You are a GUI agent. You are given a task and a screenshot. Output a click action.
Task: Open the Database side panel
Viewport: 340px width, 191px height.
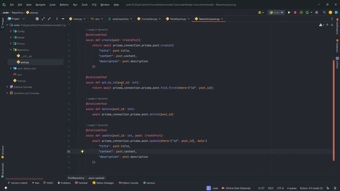337,46
